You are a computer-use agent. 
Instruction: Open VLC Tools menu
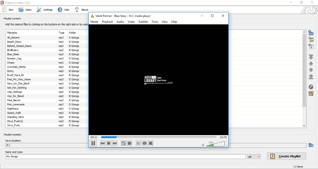coord(155,22)
